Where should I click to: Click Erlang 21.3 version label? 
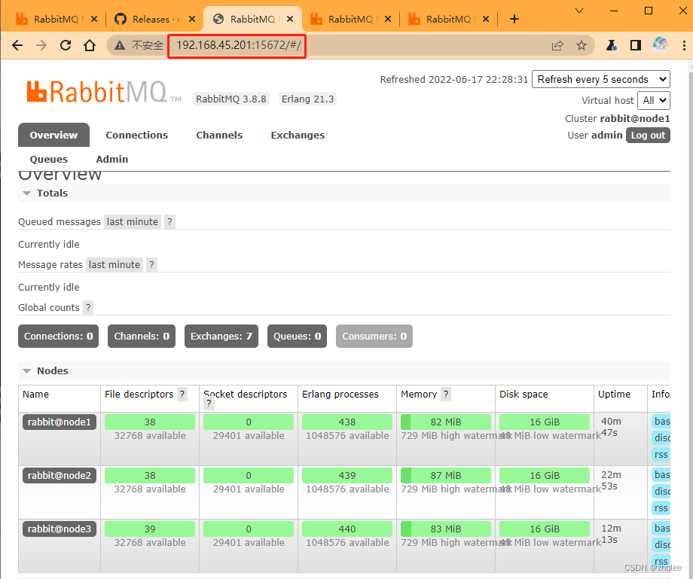[307, 99]
